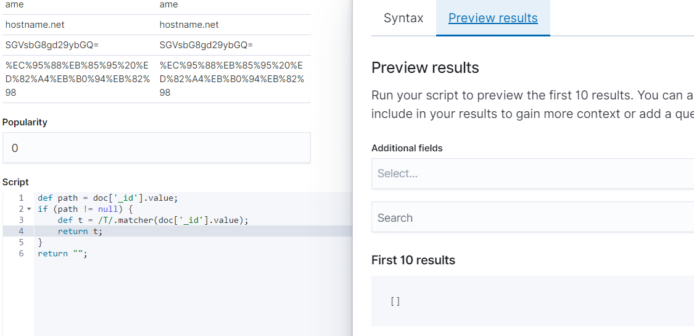
Task: Click line number 1 in editor gutter
Action: [x=21, y=198]
